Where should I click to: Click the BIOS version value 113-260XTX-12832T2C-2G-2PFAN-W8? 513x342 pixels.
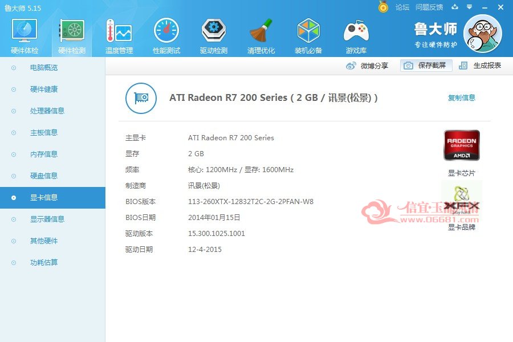tap(251, 202)
